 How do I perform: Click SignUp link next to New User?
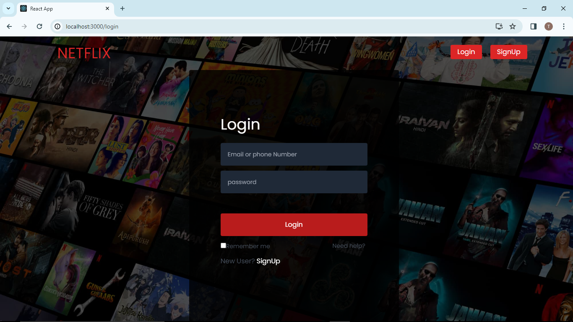pyautogui.click(x=268, y=261)
